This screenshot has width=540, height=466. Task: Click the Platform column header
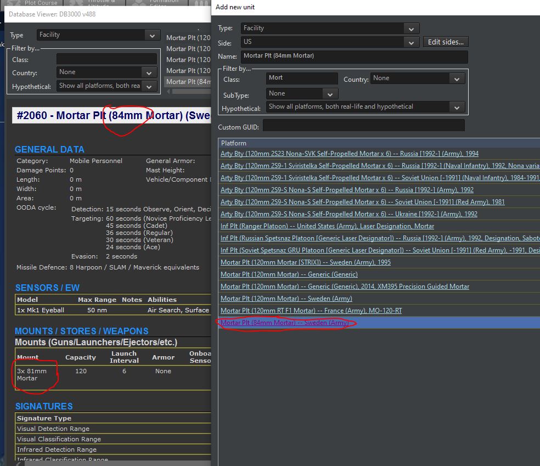(379, 143)
